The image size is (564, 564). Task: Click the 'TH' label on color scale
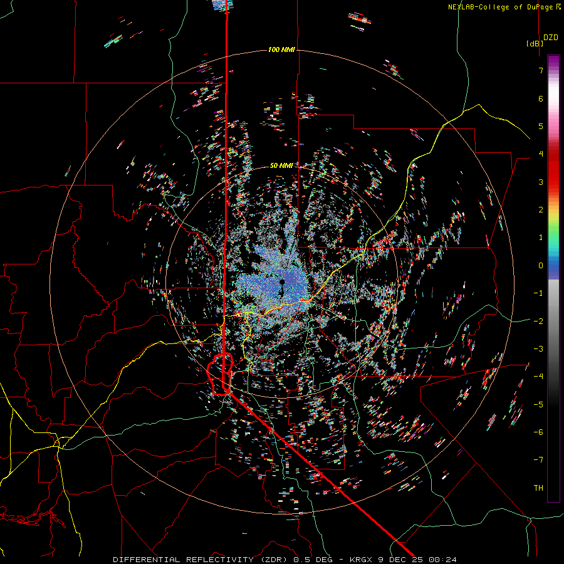click(x=538, y=488)
